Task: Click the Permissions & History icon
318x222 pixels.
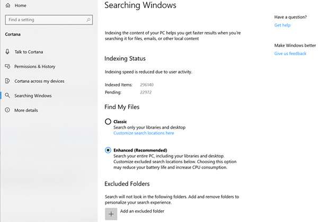Action: pos(7,66)
